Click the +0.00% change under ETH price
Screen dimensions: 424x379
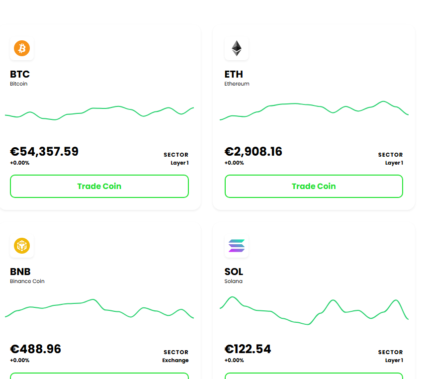pos(234,163)
